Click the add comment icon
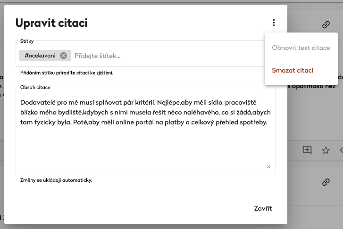The height and width of the screenshot is (229, 343). pyautogui.click(x=307, y=150)
